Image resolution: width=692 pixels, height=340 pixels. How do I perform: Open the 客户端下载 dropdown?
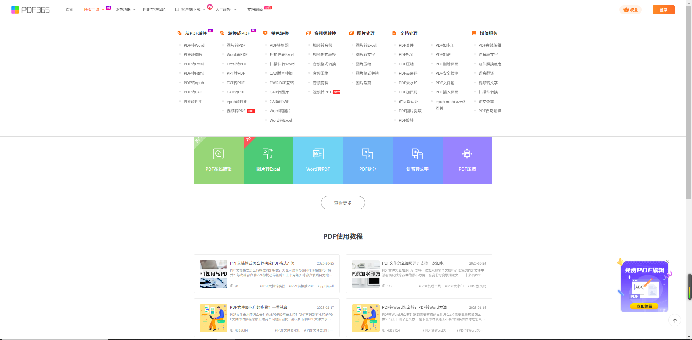pos(190,10)
